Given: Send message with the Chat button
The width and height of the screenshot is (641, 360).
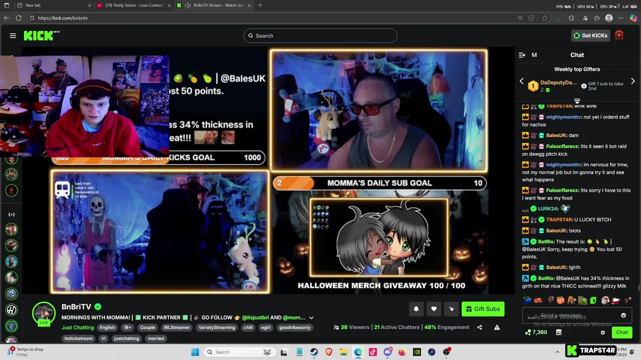Looking at the screenshot, I should pos(622,332).
